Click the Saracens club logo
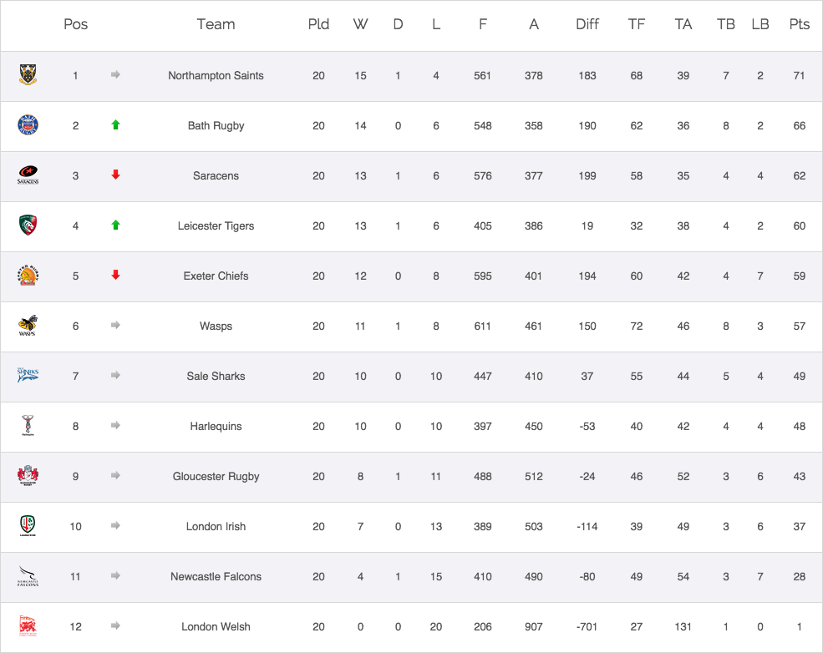The width and height of the screenshot is (823, 653). coord(28,175)
